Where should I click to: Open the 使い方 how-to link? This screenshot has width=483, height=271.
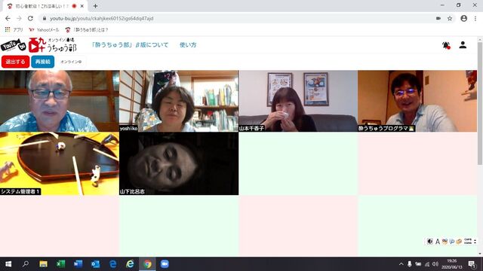[188, 45]
